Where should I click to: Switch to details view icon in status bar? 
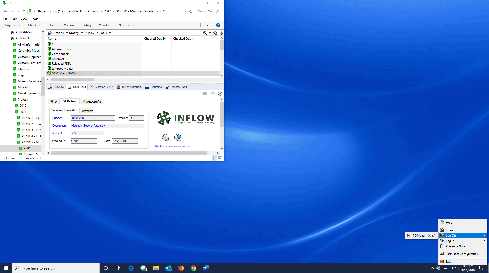(215, 158)
